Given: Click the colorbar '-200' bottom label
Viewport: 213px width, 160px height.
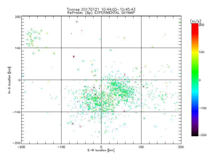Looking at the screenshot, I should tap(203, 135).
